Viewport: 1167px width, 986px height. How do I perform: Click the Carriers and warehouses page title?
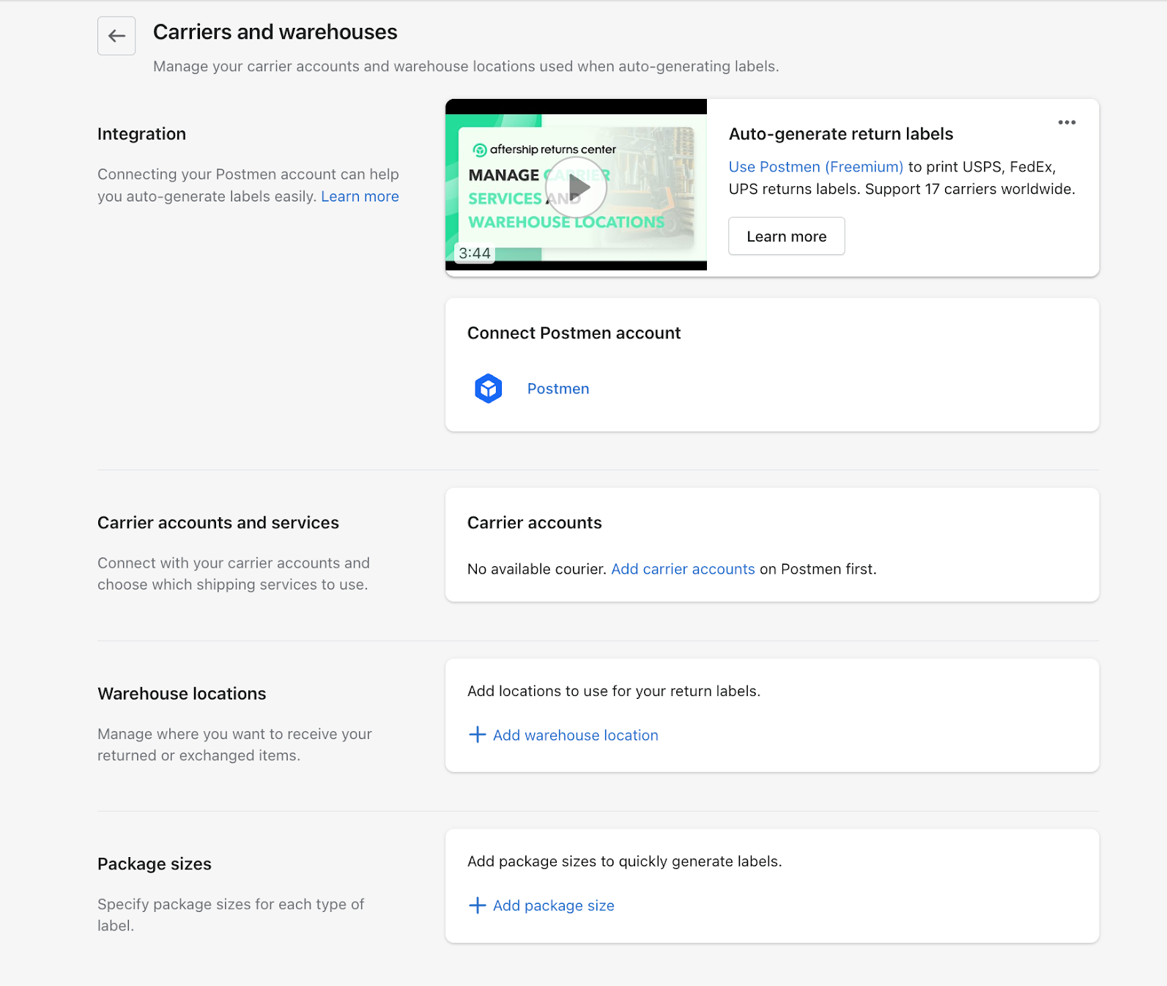(x=275, y=32)
